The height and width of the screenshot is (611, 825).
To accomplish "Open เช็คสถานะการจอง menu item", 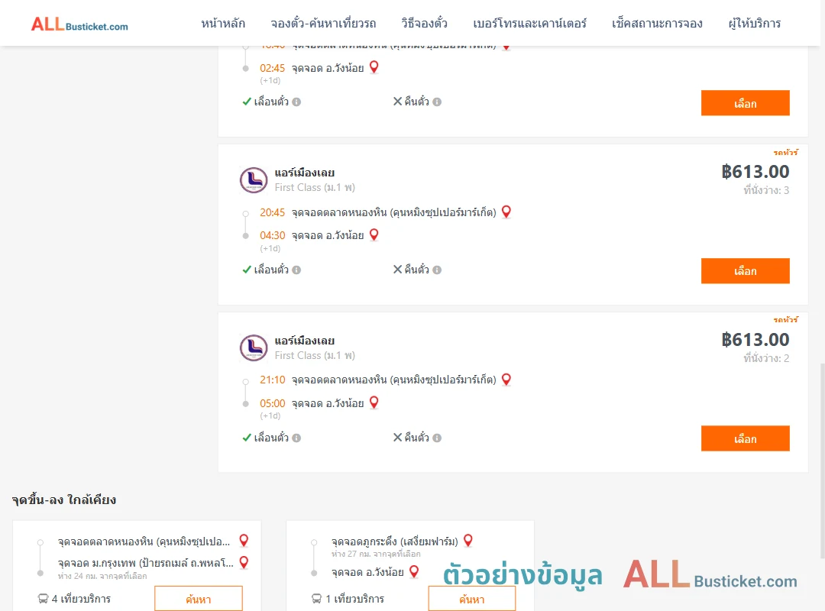I will click(657, 24).
